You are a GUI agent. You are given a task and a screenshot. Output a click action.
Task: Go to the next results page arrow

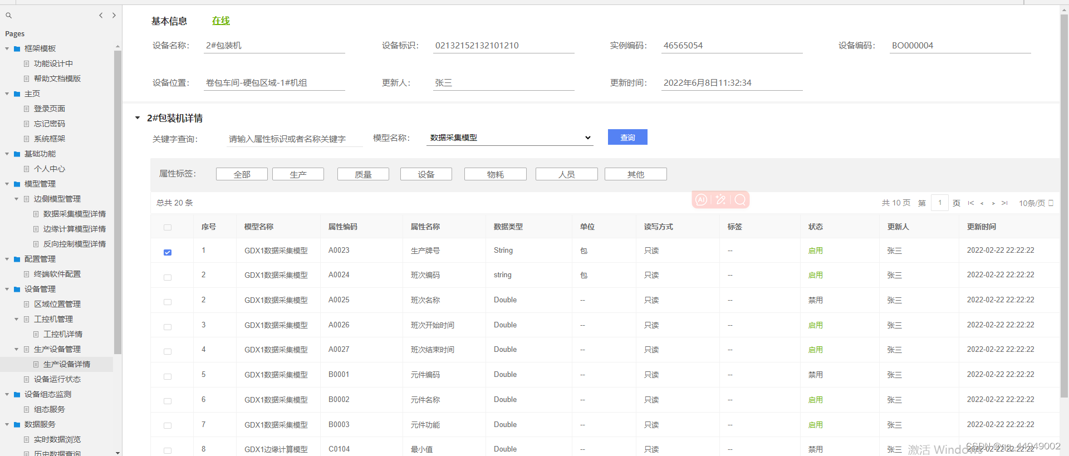[993, 203]
